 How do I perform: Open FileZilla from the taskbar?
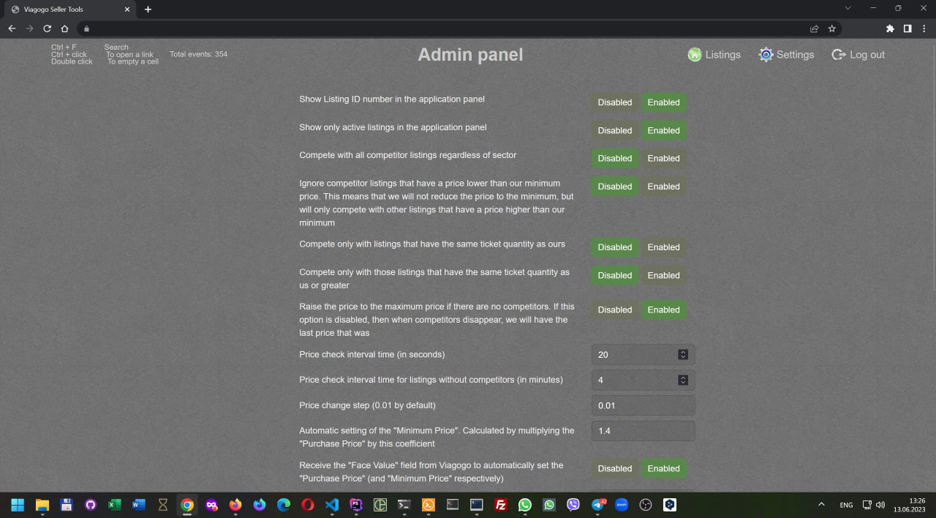click(x=501, y=505)
